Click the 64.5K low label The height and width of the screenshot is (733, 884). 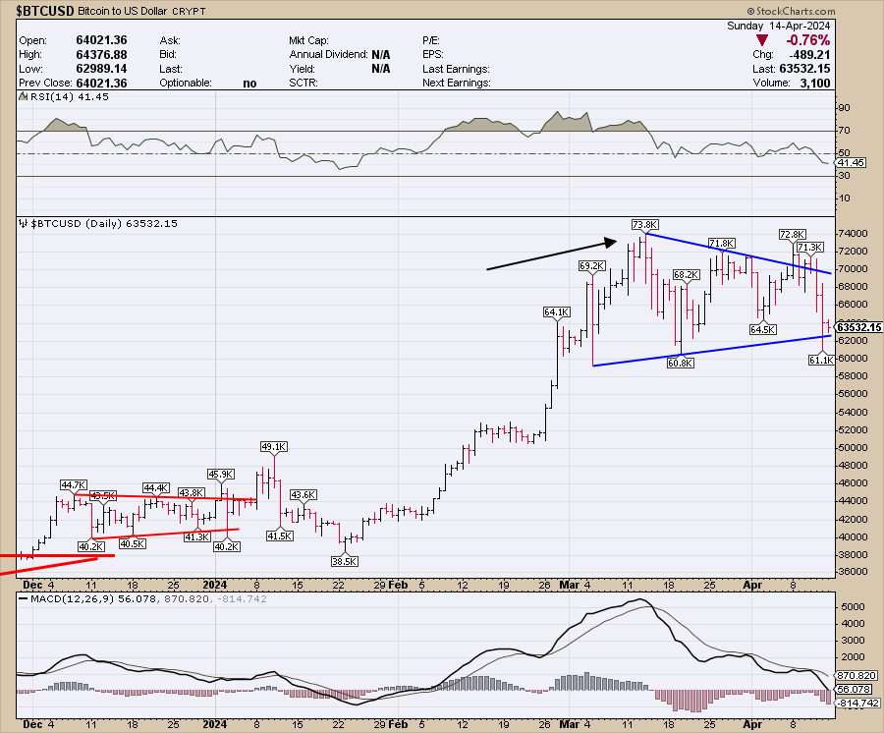point(763,329)
